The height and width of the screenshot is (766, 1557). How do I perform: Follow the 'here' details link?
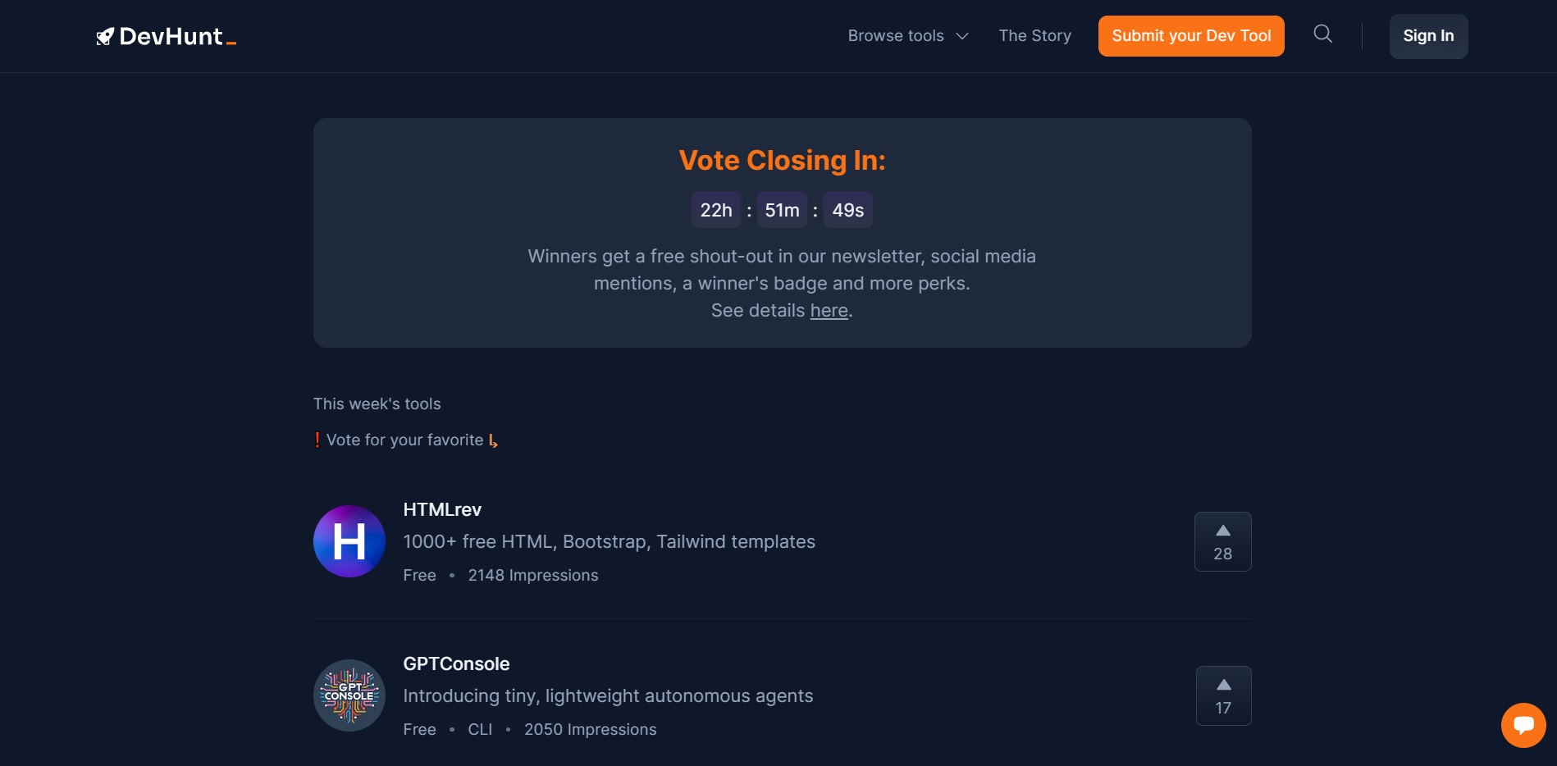[x=829, y=311]
